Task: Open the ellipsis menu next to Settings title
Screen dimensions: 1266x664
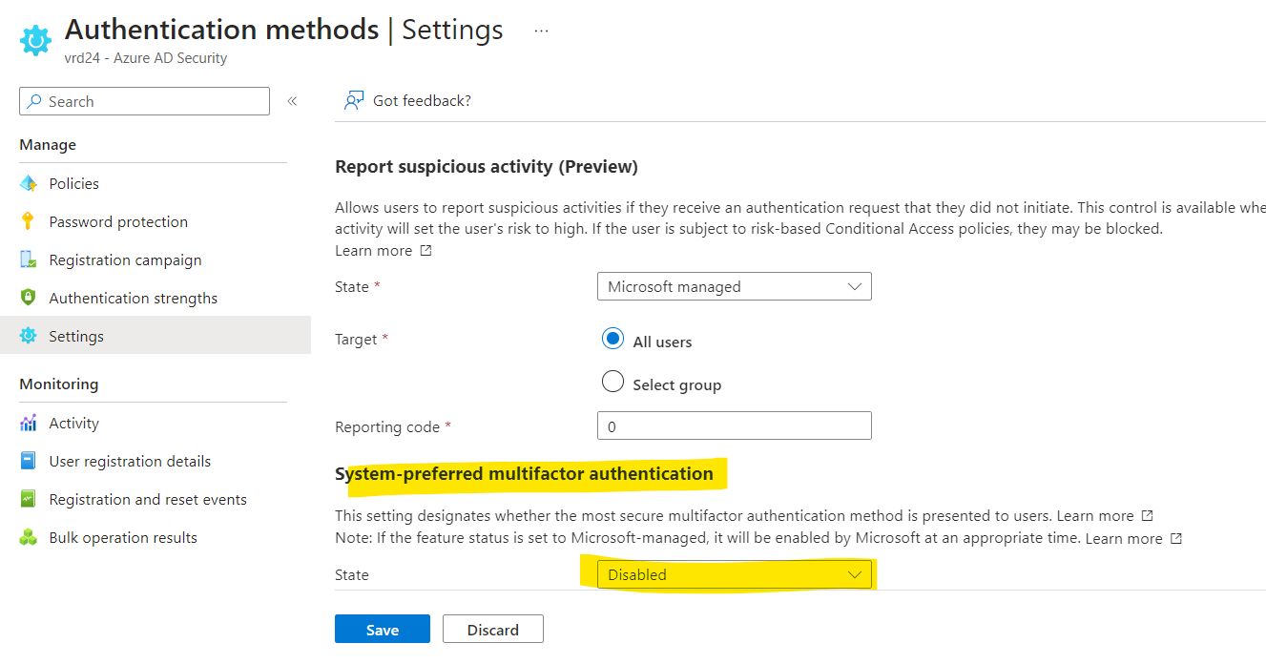Action: click(x=541, y=30)
